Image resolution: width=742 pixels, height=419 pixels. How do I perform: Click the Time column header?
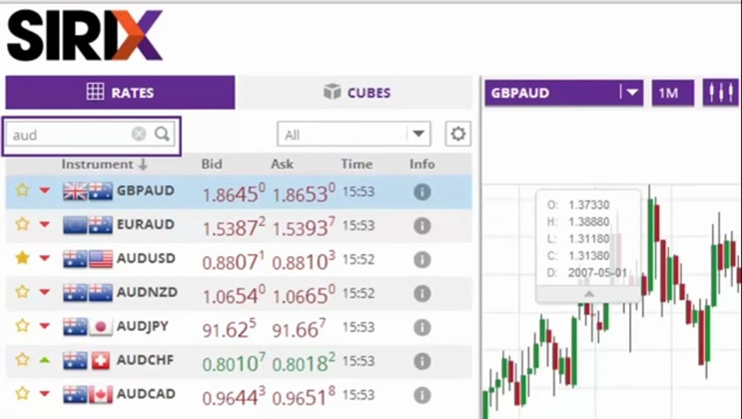click(356, 165)
